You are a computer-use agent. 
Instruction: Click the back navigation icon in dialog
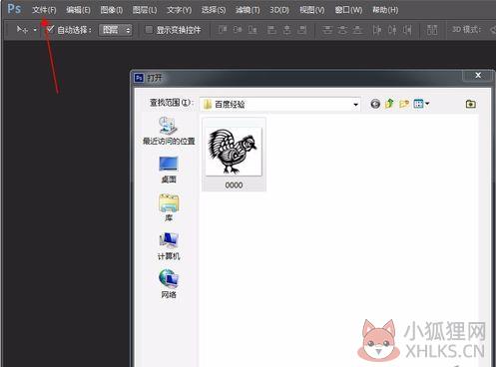coord(375,104)
